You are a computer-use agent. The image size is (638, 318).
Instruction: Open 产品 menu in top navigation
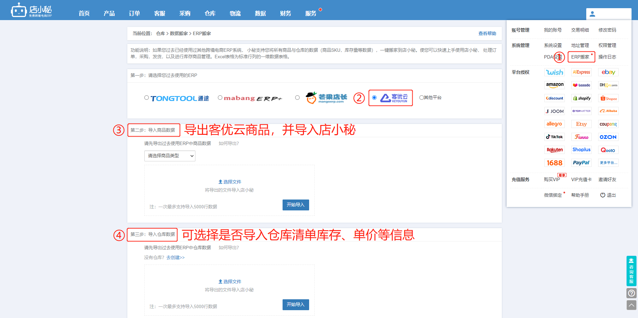coord(109,13)
